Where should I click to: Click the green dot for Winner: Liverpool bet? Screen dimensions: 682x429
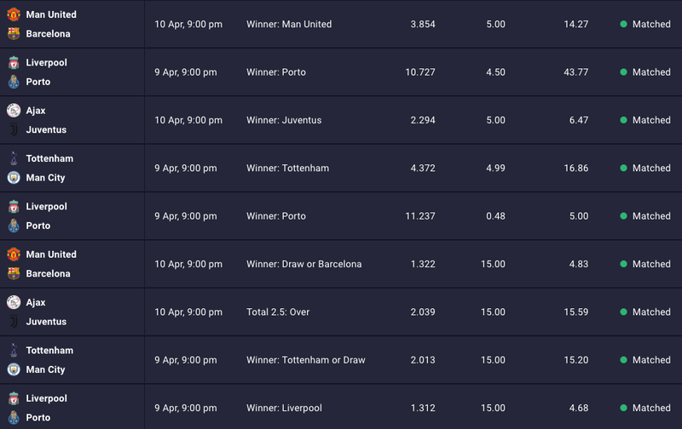[623, 409]
